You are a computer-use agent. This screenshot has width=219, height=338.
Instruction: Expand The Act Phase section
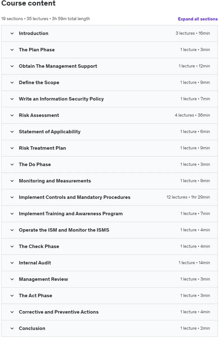[x=109, y=296]
